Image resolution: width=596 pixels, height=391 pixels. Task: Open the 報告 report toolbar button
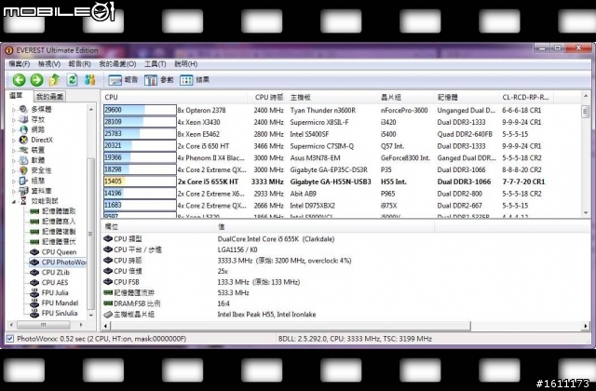click(123, 80)
